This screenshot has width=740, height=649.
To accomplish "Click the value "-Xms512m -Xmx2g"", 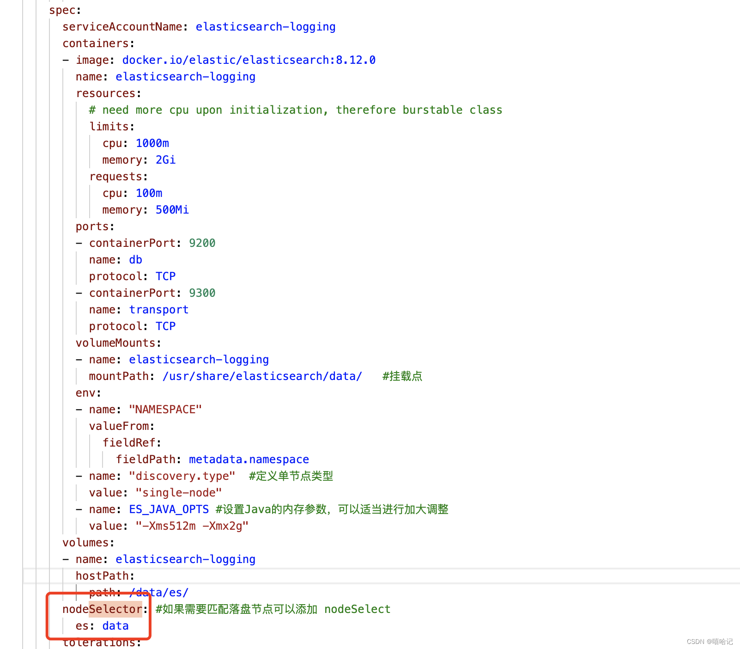I will [192, 526].
